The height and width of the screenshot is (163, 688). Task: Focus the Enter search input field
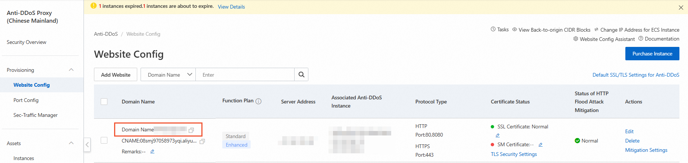[245, 74]
